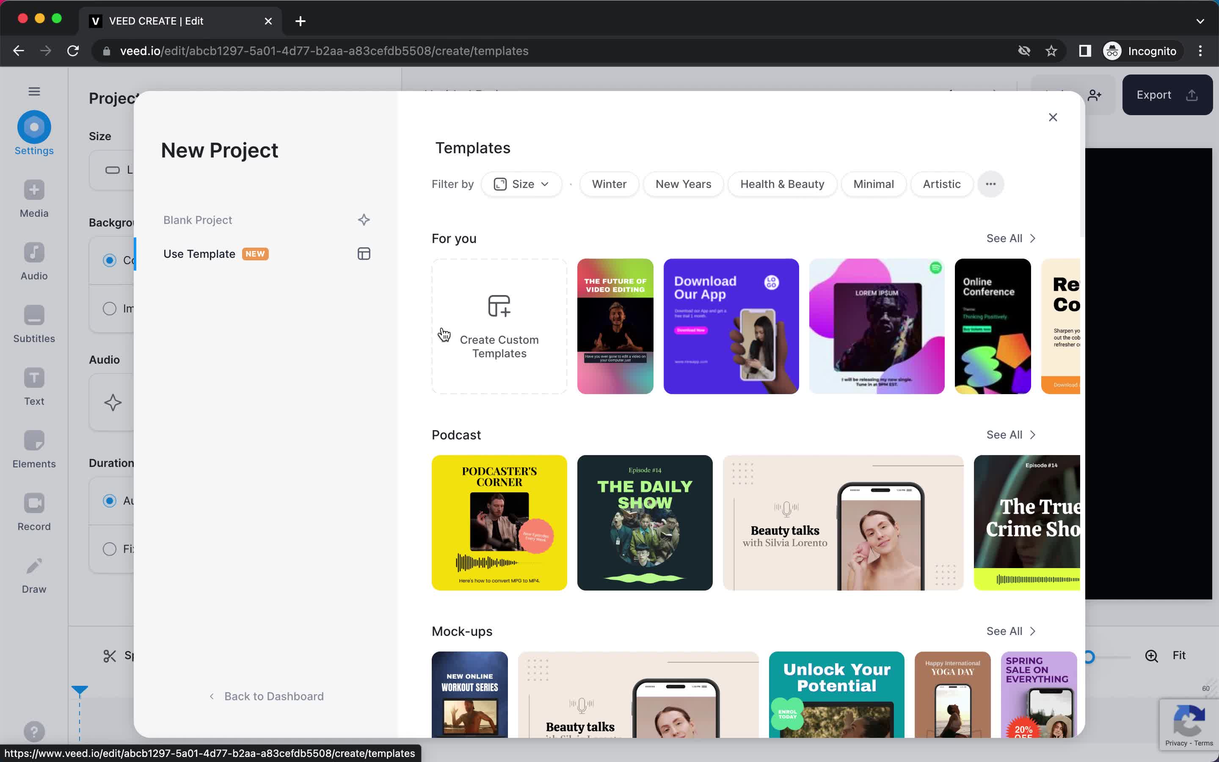Click the Podcaster's Corner template thumbnail
The height and width of the screenshot is (762, 1219).
tap(499, 522)
